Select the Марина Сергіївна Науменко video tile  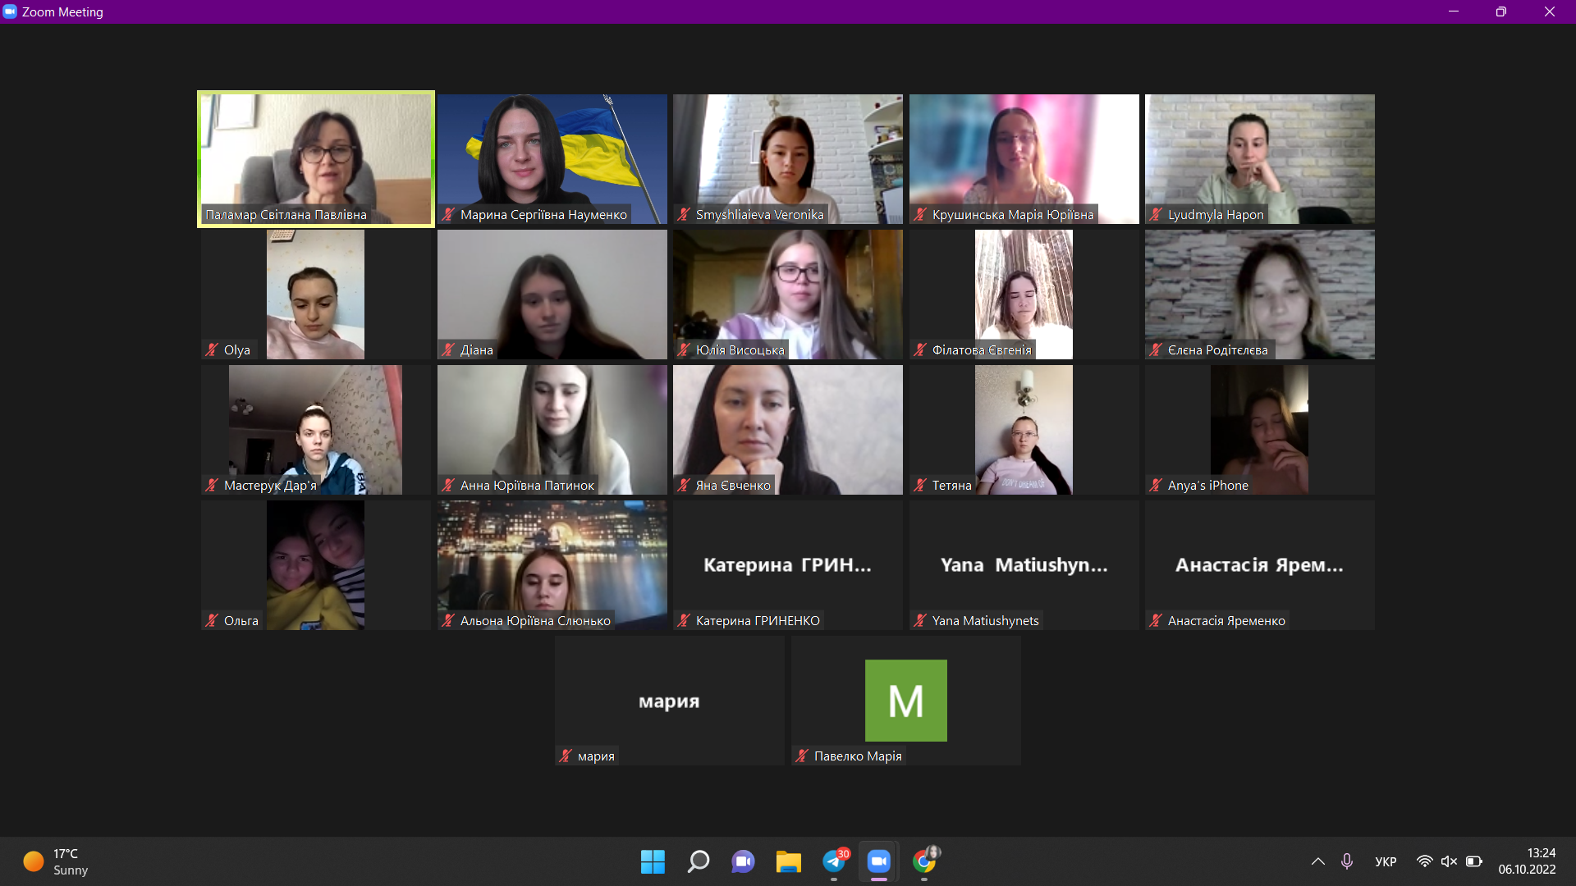(552, 158)
